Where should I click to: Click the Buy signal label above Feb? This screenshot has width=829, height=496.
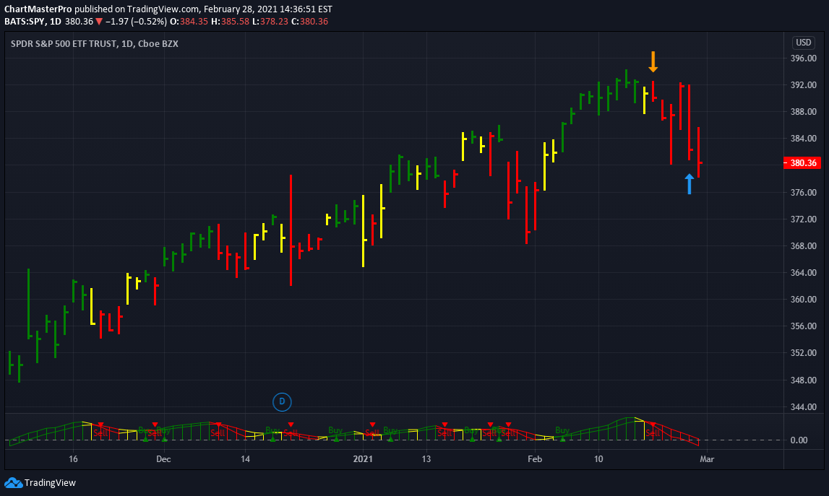[x=562, y=430]
